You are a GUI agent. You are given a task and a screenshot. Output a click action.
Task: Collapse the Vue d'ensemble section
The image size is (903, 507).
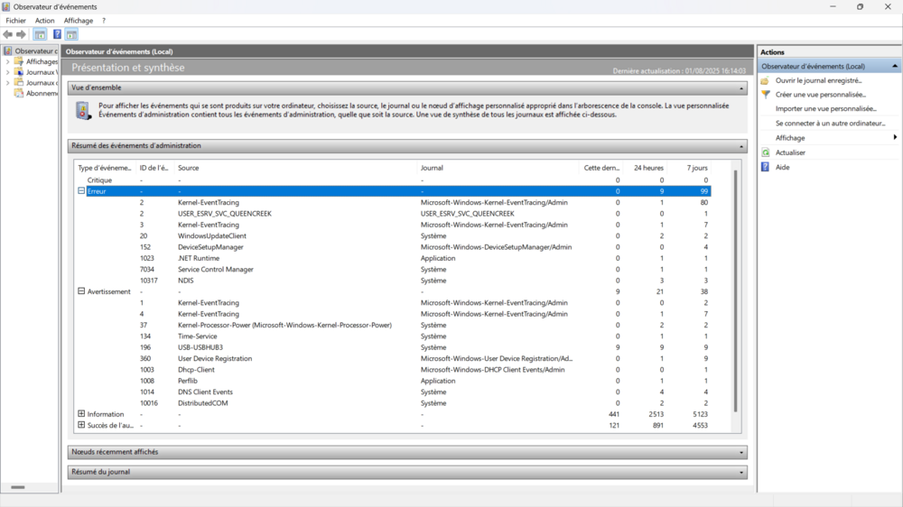(x=741, y=88)
